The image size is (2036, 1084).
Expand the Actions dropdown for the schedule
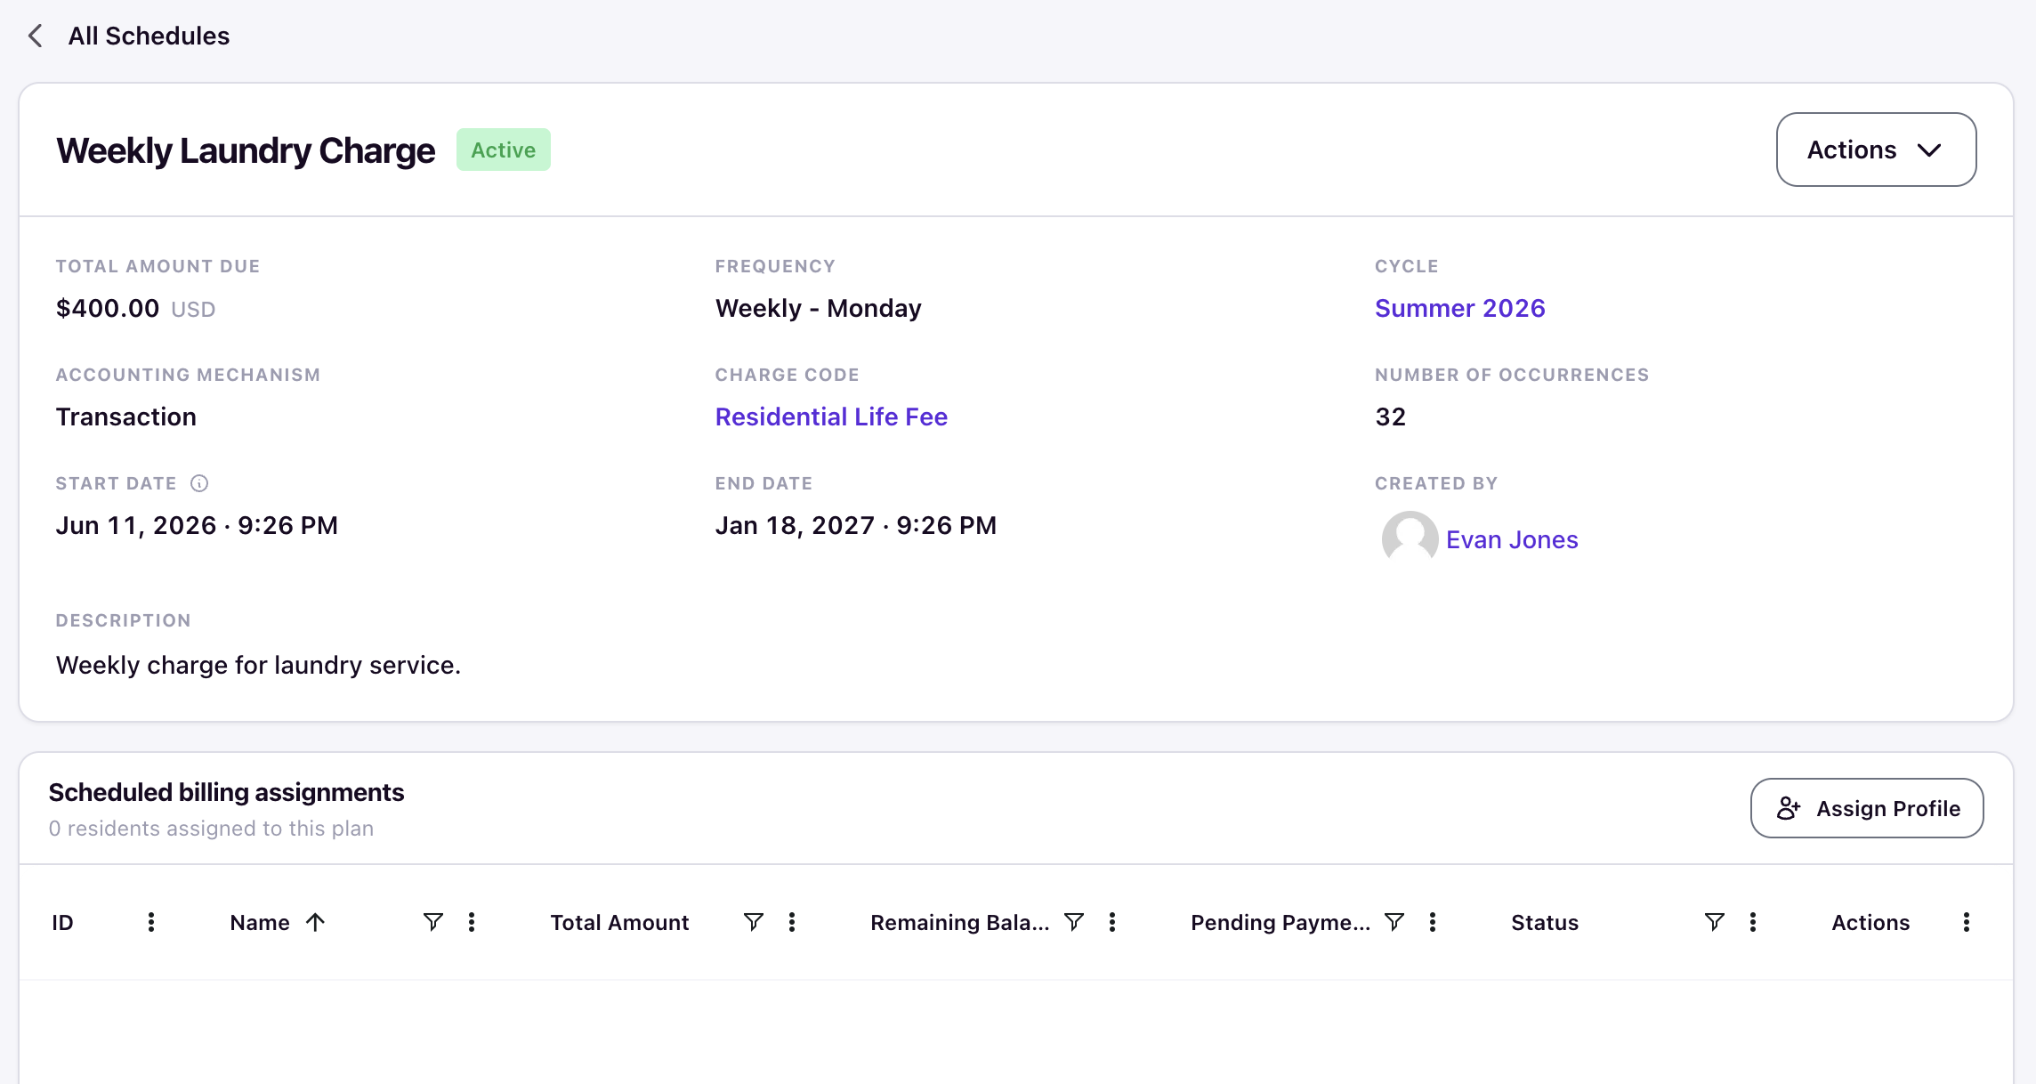click(1876, 150)
